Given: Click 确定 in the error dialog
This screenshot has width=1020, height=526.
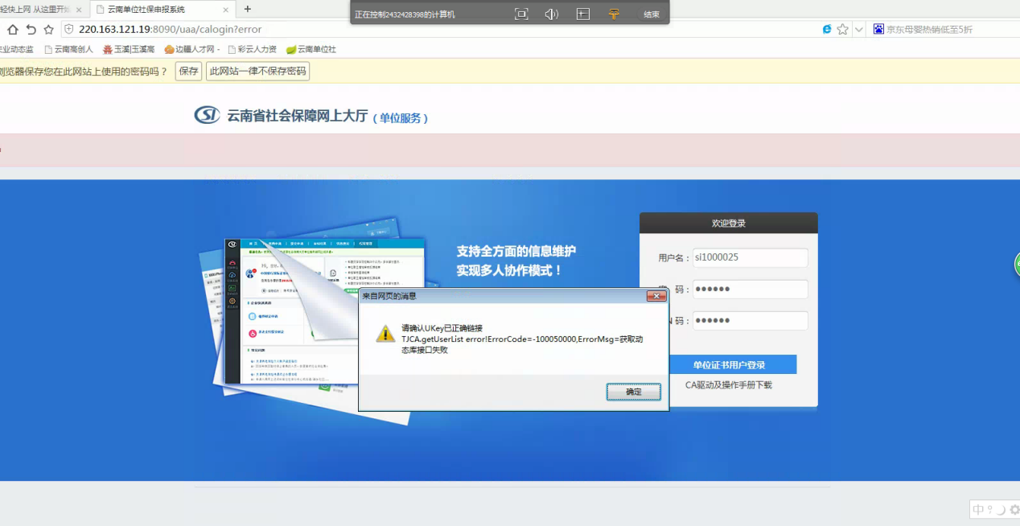Looking at the screenshot, I should click(x=633, y=392).
